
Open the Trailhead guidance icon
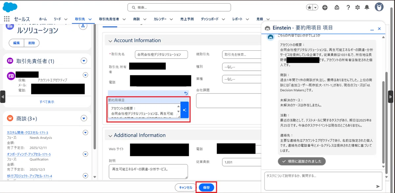point(337,7)
